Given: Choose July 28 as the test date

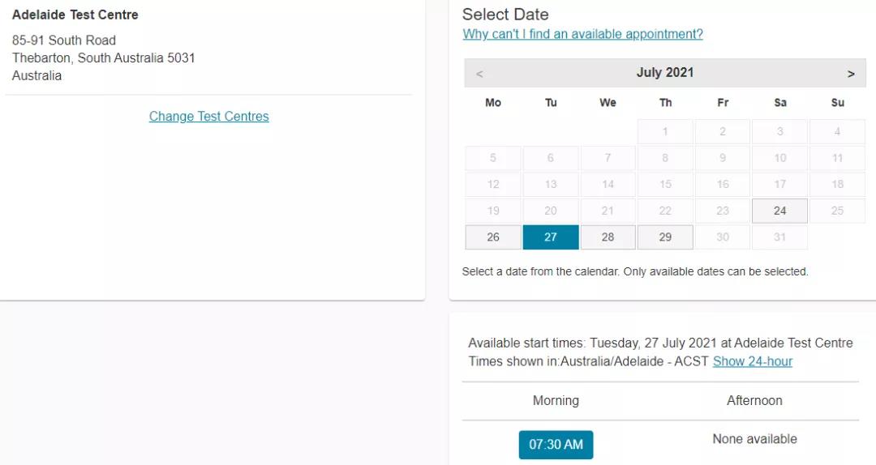Looking at the screenshot, I should [608, 237].
